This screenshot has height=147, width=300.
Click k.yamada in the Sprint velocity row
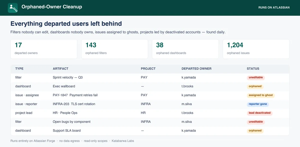[x=189, y=77]
